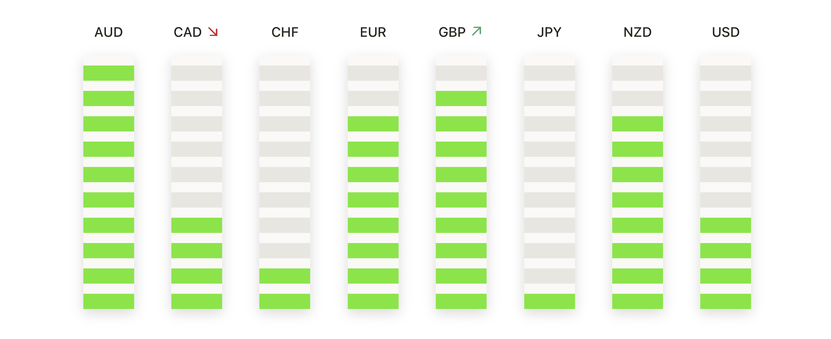Click the red down arrow beside CAD
Screen dimensions: 831x339
pyautogui.click(x=213, y=32)
